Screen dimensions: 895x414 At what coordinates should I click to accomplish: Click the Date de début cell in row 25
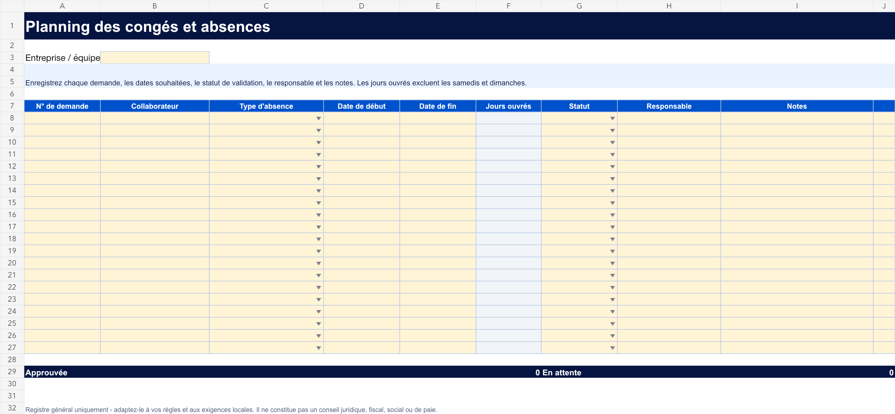coord(362,323)
